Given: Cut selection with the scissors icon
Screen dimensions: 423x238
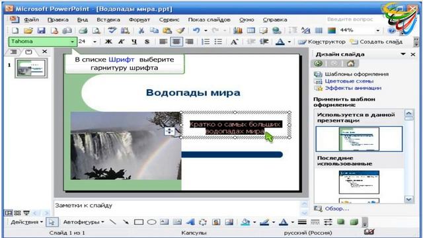Looking at the screenshot, I should [x=141, y=30].
